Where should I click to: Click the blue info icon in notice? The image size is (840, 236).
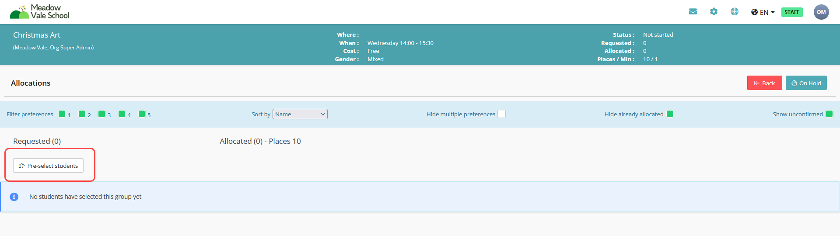14,197
